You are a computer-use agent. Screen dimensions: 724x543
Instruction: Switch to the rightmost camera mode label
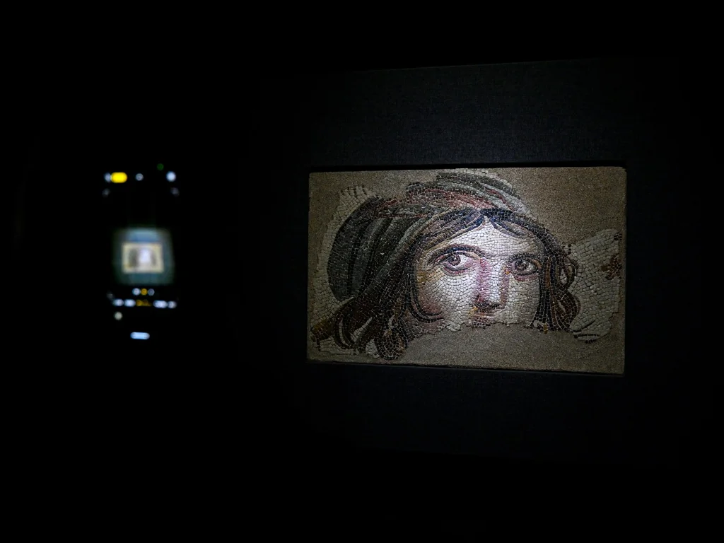click(x=171, y=305)
